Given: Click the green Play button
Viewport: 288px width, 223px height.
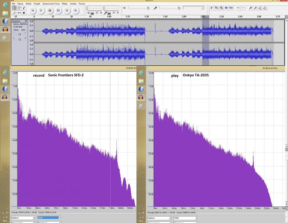Looking at the screenshot, I should (41, 10).
